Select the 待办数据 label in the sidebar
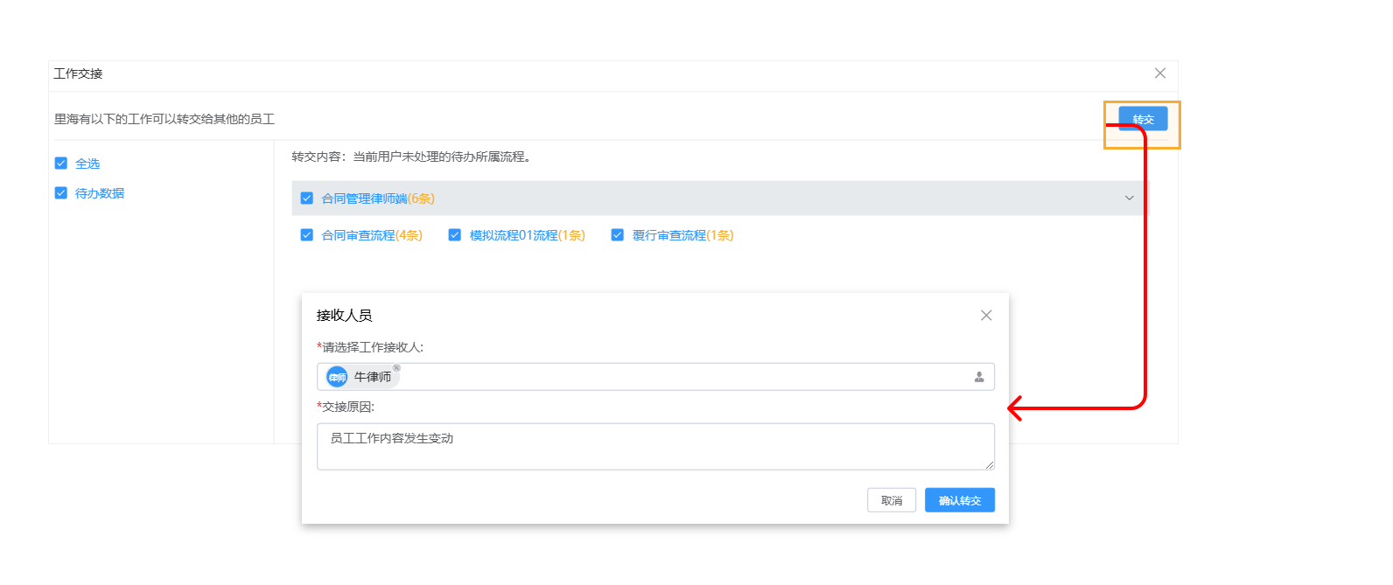1393x585 pixels. pos(100,193)
